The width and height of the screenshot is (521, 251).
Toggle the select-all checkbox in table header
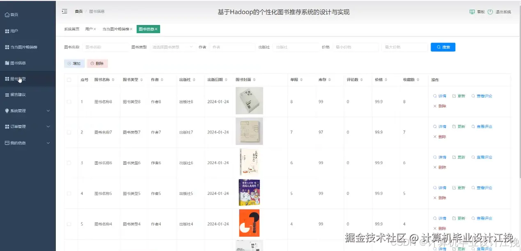point(69,80)
